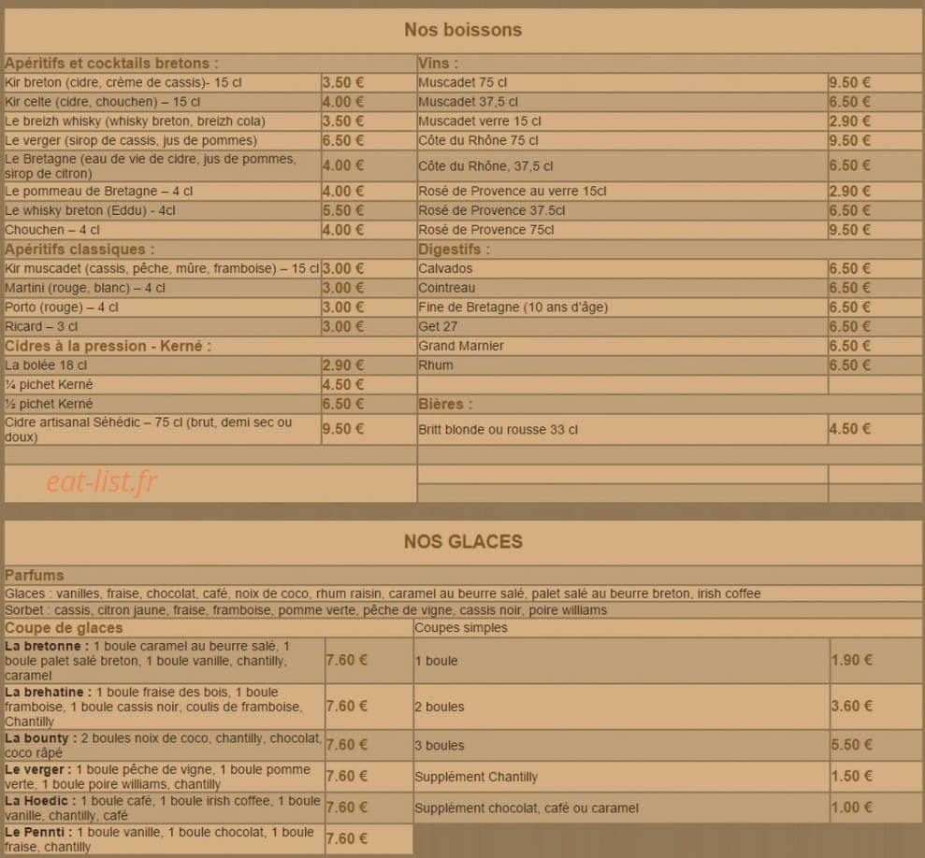This screenshot has width=925, height=858.
Task: Select the 'Parfums' header
Action: coord(35,576)
